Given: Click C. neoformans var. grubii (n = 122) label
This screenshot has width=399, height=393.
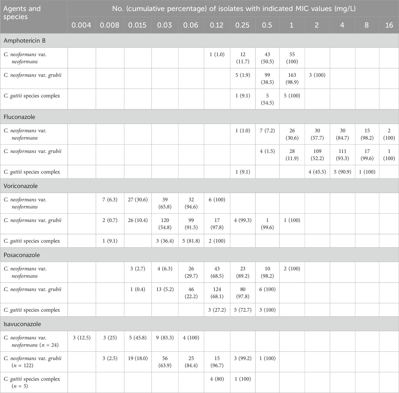Looking at the screenshot, I should click(32, 362).
